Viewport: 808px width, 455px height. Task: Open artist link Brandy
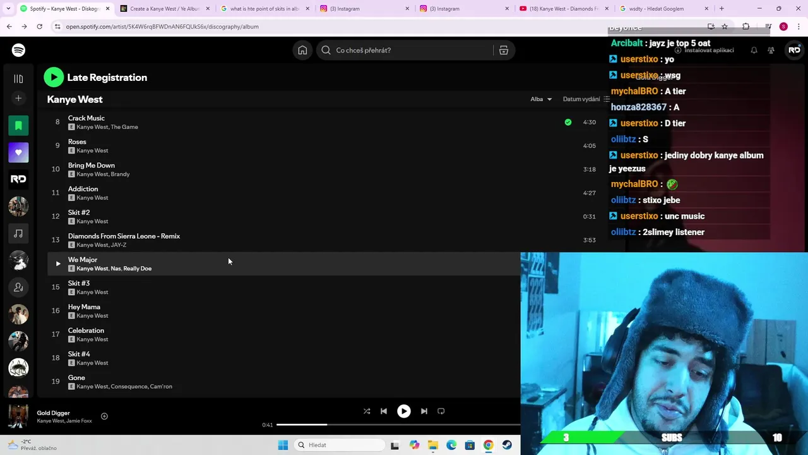pyautogui.click(x=121, y=174)
